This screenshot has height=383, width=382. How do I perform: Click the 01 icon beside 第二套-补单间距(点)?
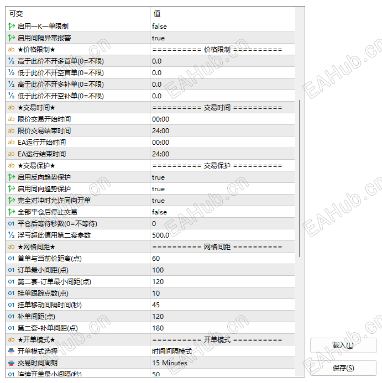11,328
